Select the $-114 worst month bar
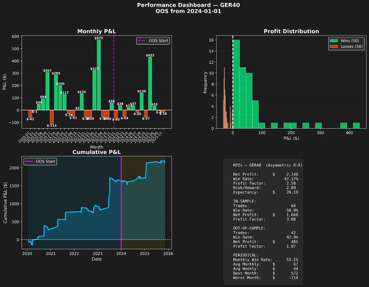 coord(52,117)
